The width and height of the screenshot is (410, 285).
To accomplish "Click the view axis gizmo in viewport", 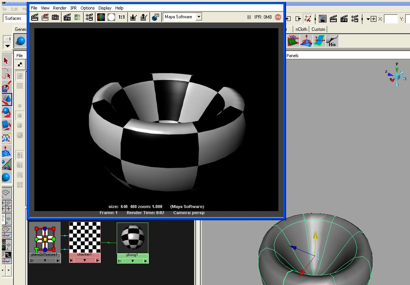I will [396, 75].
